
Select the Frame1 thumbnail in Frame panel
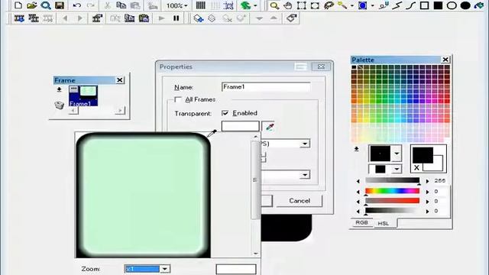coord(83,96)
